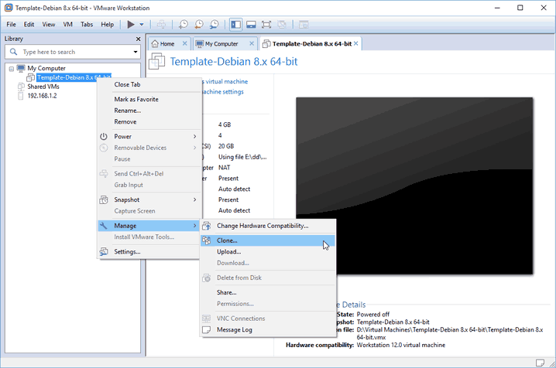Toggle the thumbnail bar toolbar icon
Viewport: 556px width, 368px height.
(250, 25)
